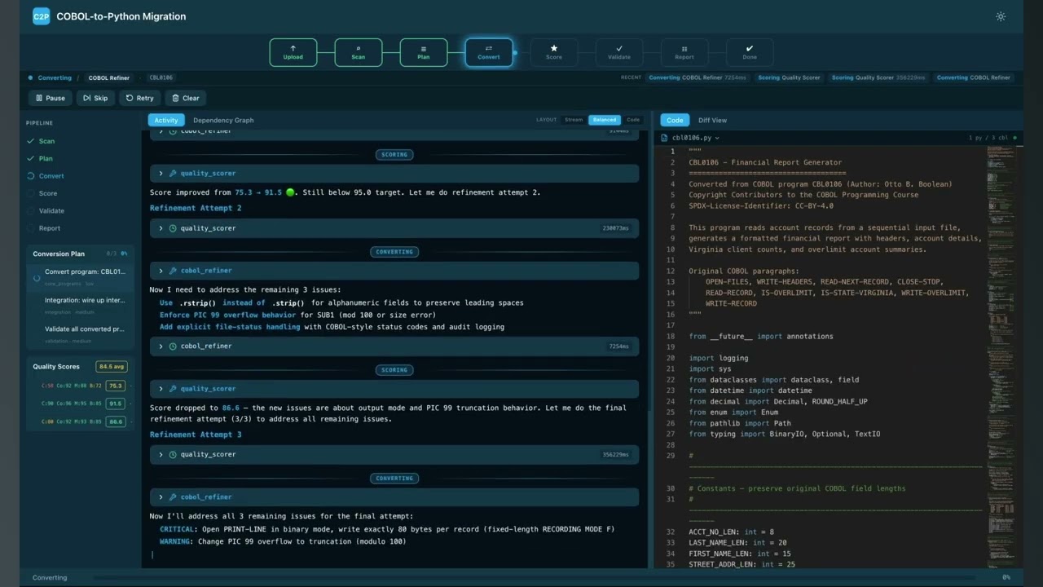Screen dimensions: 1043x587
Task: Retry the current conversion step
Action: (x=139, y=98)
